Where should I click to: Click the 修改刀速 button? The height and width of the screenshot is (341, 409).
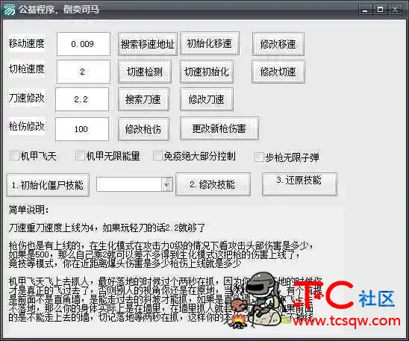(x=206, y=99)
